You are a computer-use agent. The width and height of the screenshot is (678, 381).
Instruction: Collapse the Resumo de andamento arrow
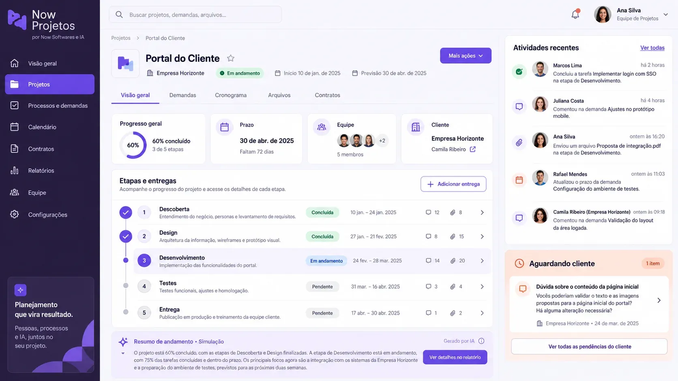pyautogui.click(x=123, y=353)
